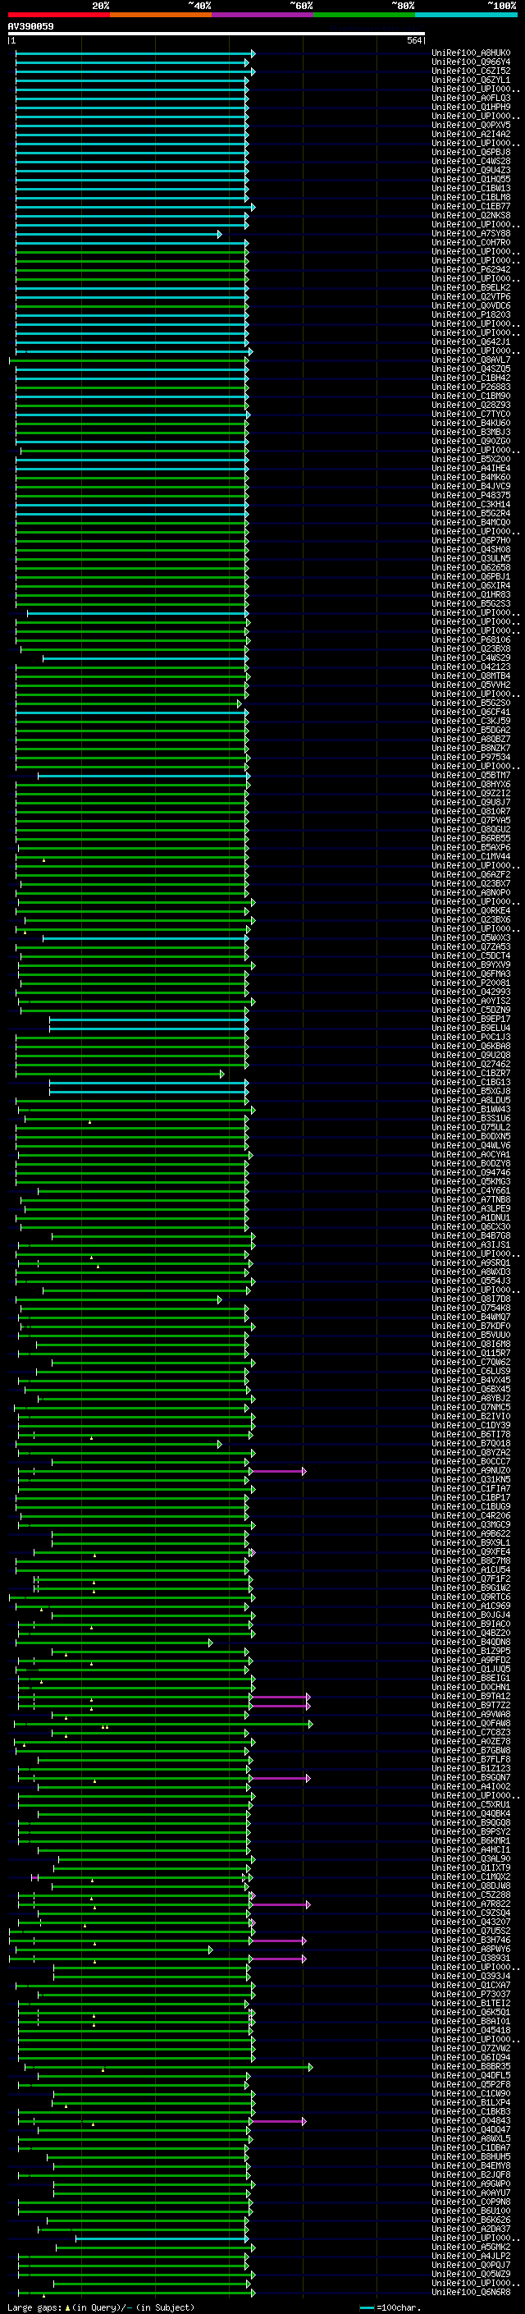525x2314 pixels.
Task: Click the red 20% identity legend segment
Action: (59, 15)
